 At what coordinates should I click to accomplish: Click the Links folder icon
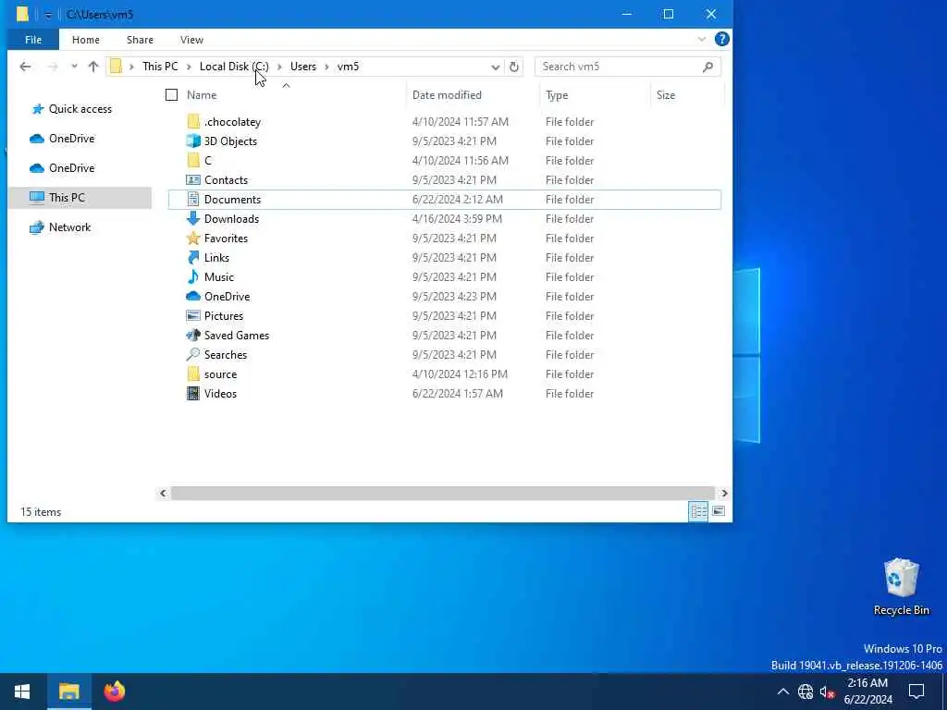[x=193, y=257]
